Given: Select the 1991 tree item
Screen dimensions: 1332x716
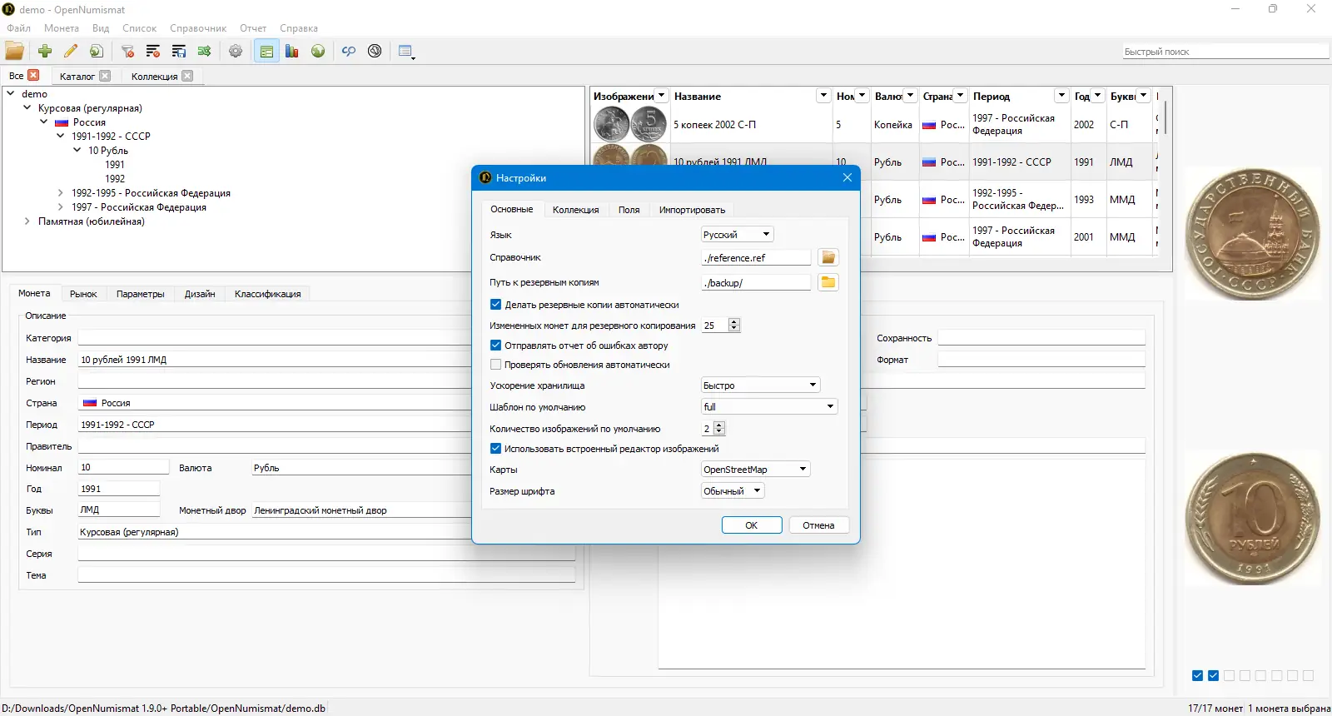Looking at the screenshot, I should [x=115, y=165].
